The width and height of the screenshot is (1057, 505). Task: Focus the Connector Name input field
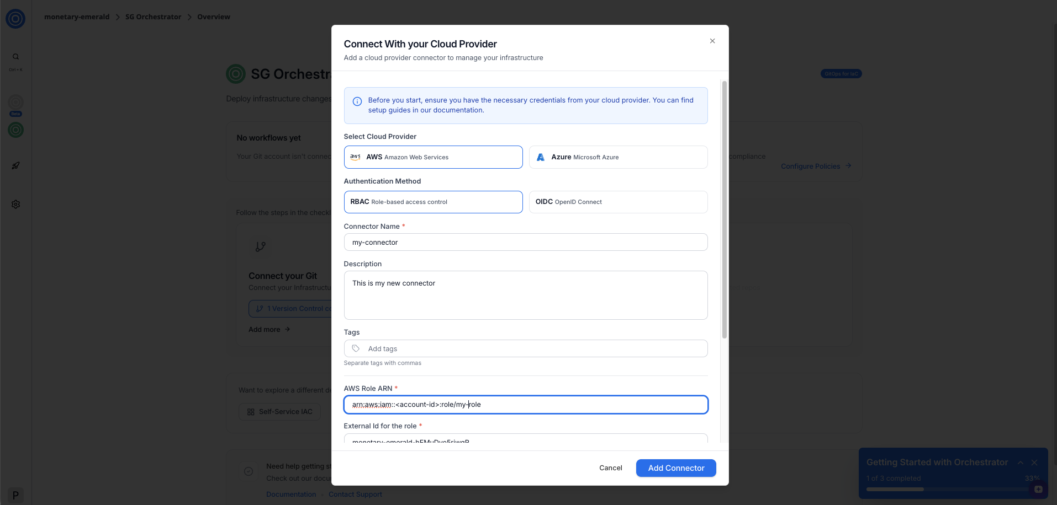pyautogui.click(x=525, y=242)
